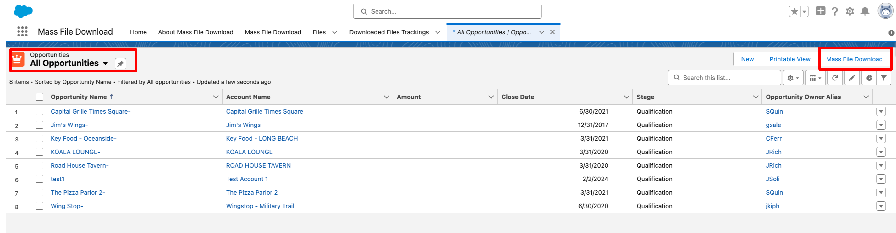Viewport: 896px width, 233px height.
Task: Go to the Home tab
Action: click(x=138, y=32)
